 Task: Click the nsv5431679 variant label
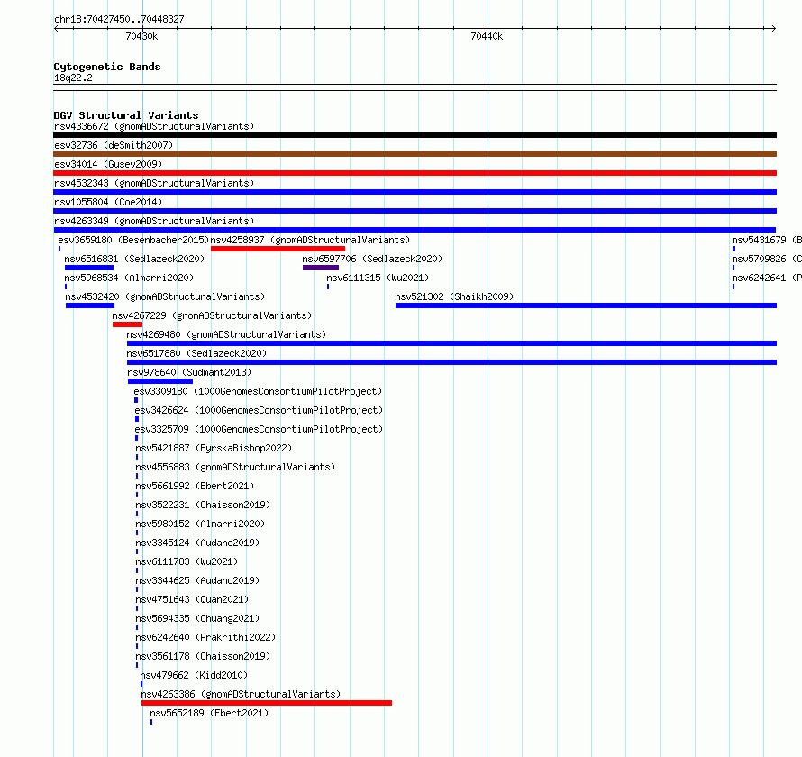pos(767,240)
